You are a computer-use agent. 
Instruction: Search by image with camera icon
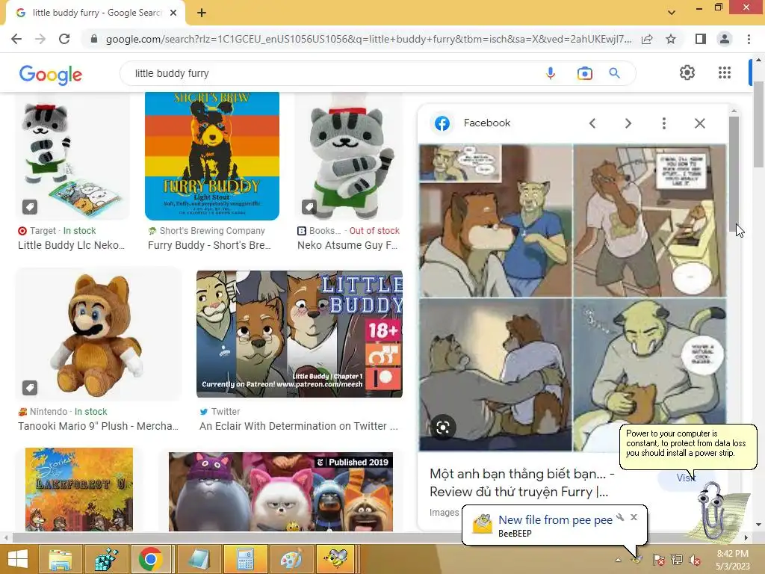[584, 73]
